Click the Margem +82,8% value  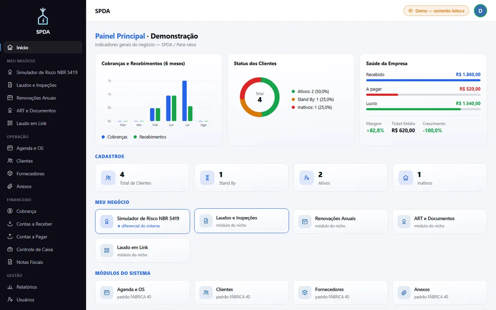tap(375, 130)
